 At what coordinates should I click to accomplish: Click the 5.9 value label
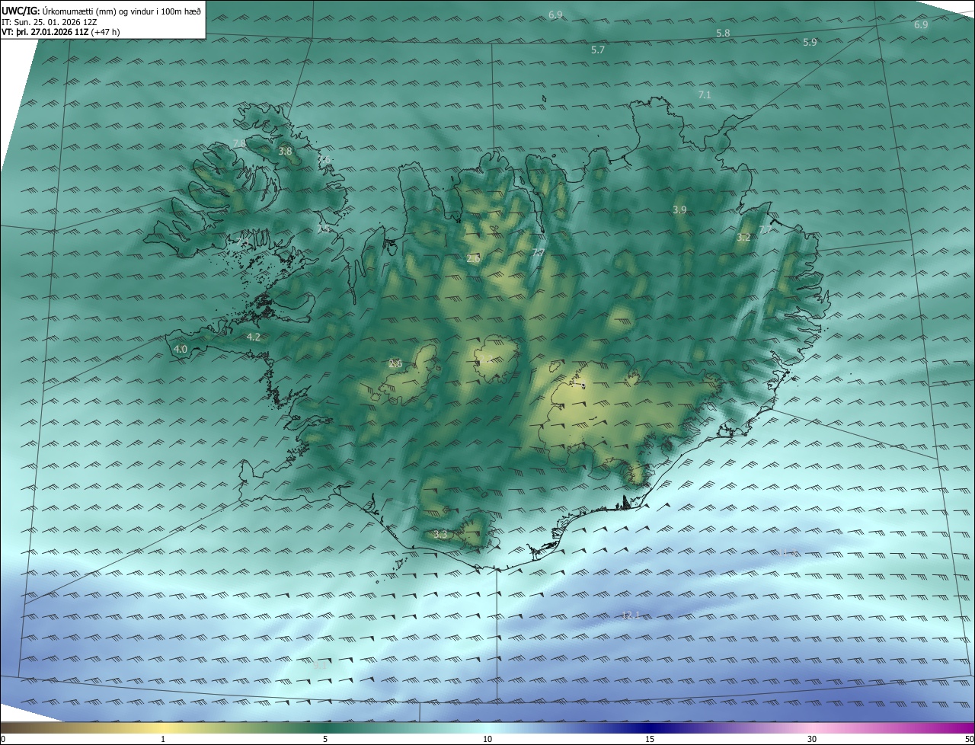pyautogui.click(x=810, y=43)
